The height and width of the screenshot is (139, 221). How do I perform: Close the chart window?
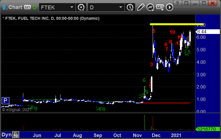tap(212, 3)
